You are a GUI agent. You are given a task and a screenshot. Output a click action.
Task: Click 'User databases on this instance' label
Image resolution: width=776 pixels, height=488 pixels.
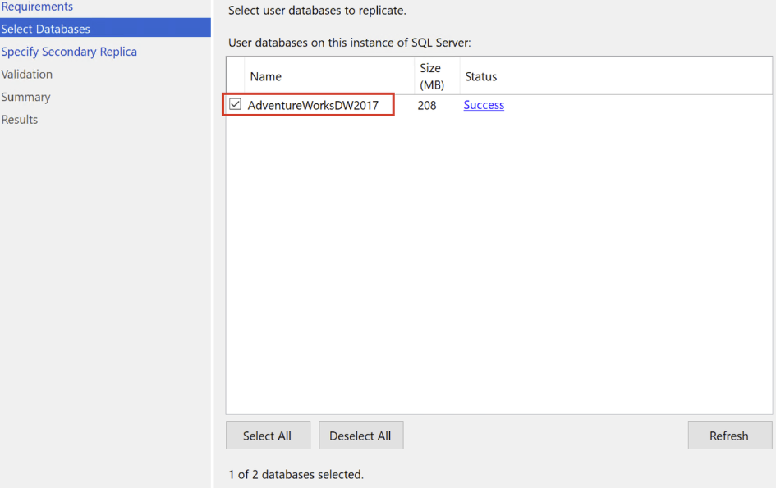pyautogui.click(x=349, y=43)
